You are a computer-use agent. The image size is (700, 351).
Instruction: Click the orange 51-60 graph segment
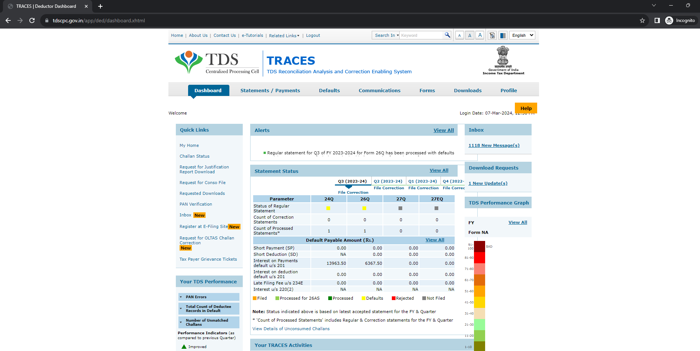click(x=480, y=291)
